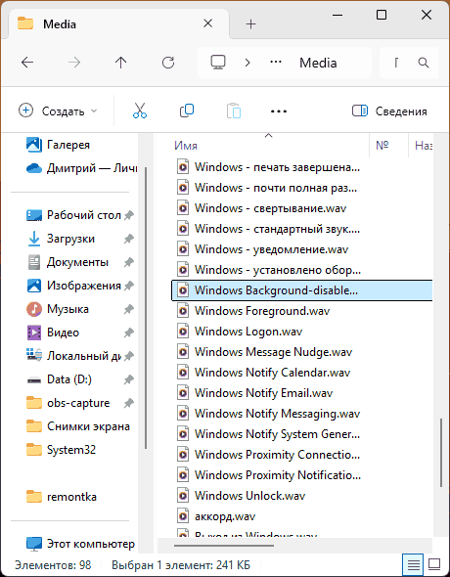The width and height of the screenshot is (450, 577).
Task: Open Видео in the sidebar
Action: (x=53, y=333)
